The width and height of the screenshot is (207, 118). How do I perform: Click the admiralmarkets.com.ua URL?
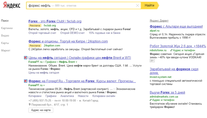164,96
